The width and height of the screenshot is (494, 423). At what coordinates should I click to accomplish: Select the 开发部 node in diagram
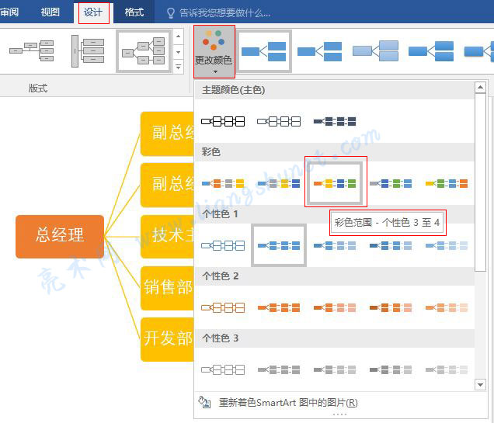click(167, 339)
